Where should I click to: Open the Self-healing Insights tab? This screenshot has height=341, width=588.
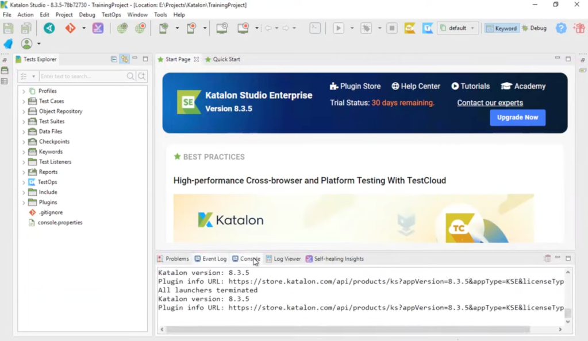coord(335,258)
